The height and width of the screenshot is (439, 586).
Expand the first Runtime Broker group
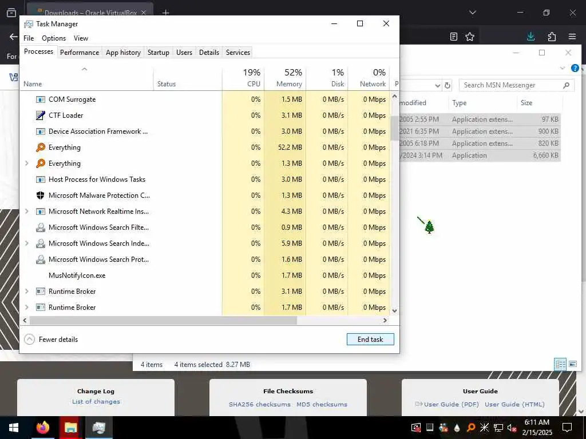click(26, 291)
